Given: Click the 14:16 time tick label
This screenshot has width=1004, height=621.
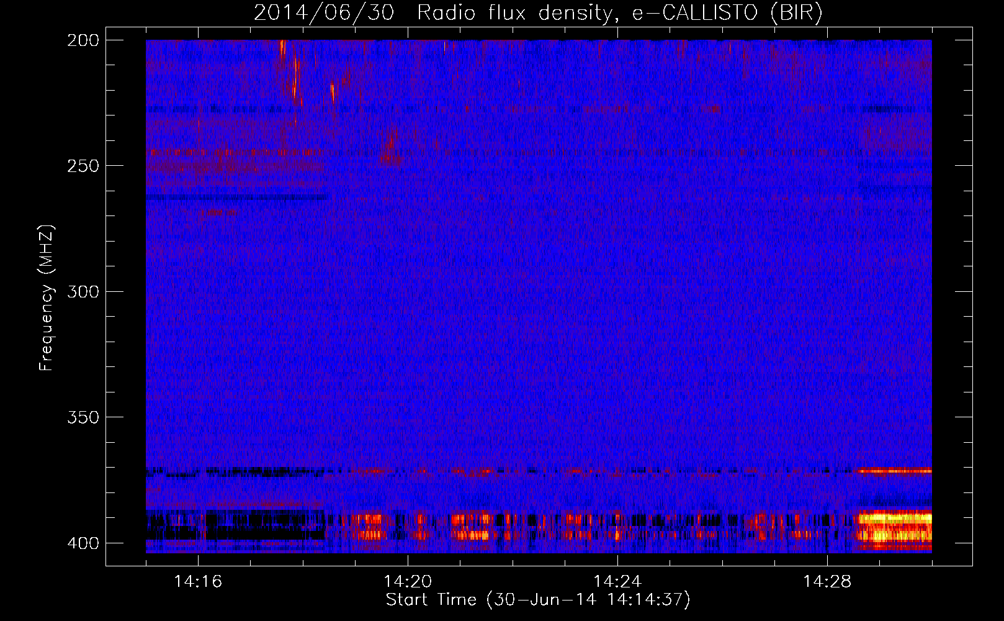Looking at the screenshot, I should point(198,581).
